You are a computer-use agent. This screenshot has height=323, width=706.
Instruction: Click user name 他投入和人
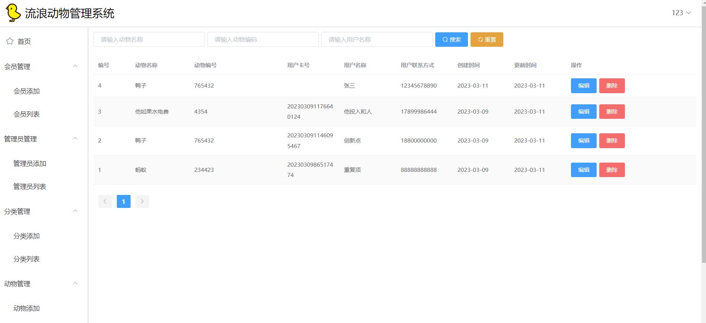[358, 112]
